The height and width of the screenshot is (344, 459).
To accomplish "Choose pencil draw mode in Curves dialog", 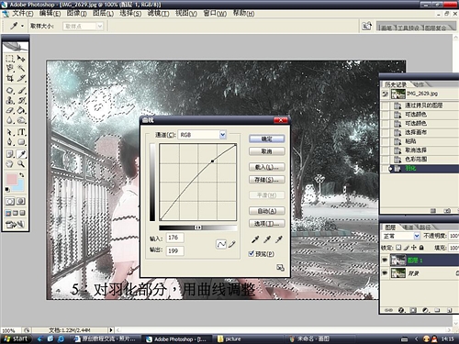I will coord(232,244).
